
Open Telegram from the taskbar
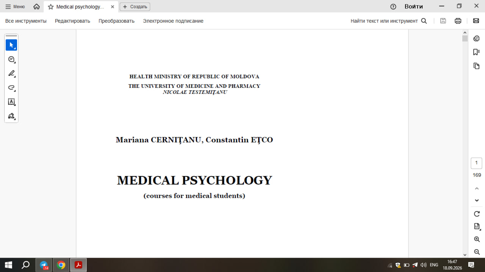coord(44,265)
